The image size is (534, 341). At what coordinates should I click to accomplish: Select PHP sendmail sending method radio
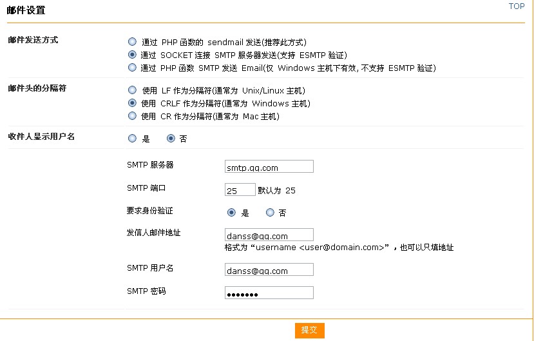click(132, 42)
